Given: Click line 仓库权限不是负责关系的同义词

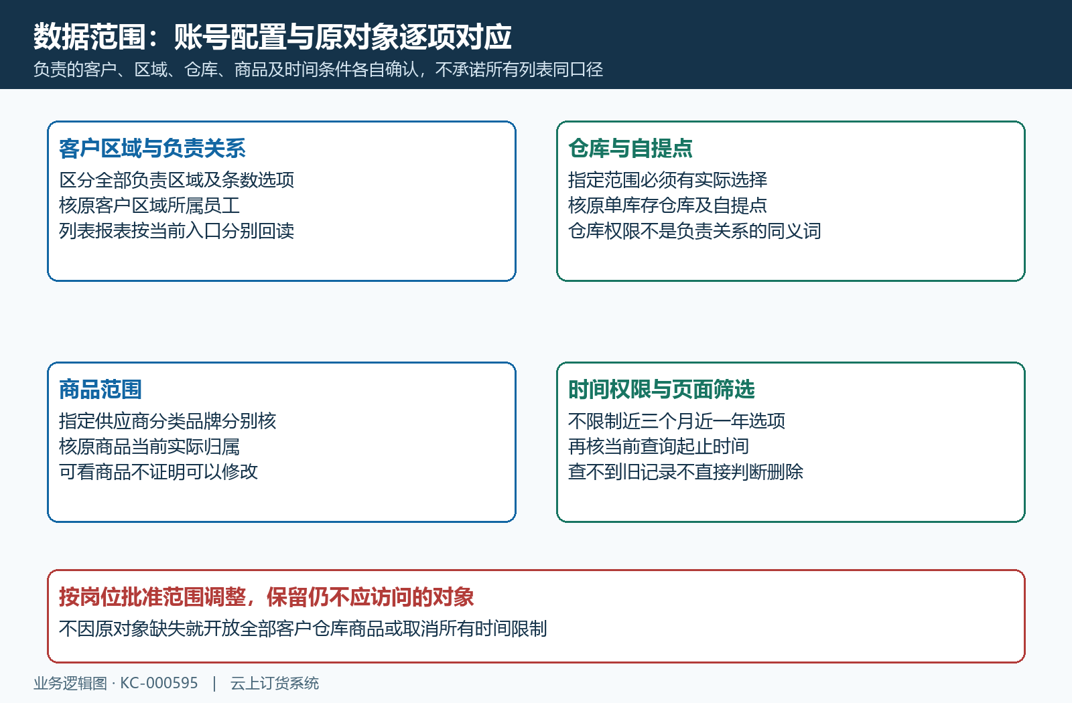Looking at the screenshot, I should (695, 231).
